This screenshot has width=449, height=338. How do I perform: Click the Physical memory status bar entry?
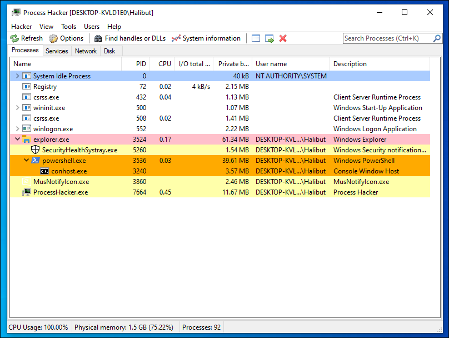point(124,327)
